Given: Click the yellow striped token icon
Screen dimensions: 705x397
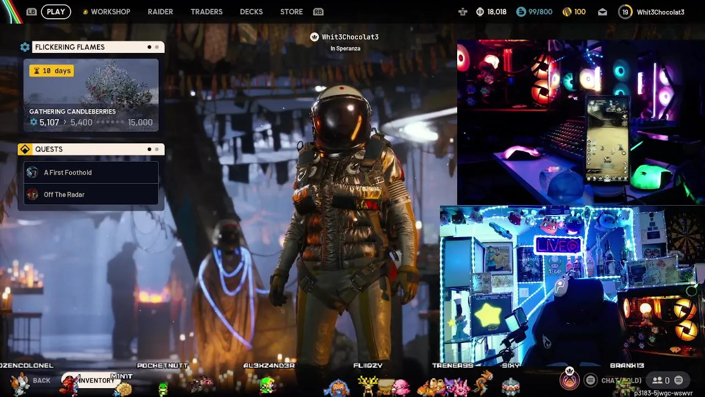Looking at the screenshot, I should click(x=567, y=12).
